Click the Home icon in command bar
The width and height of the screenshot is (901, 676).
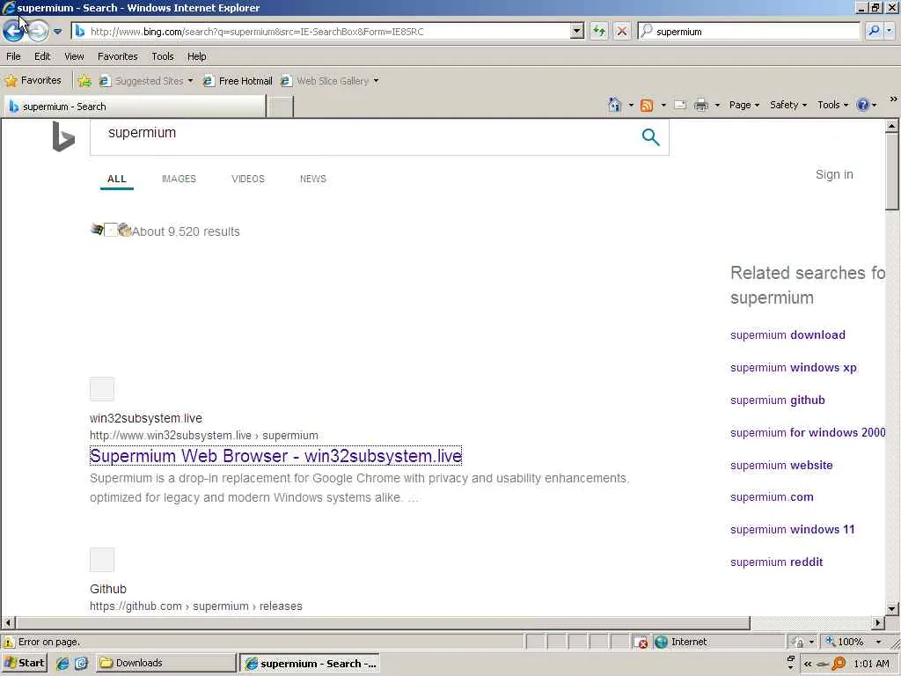pyautogui.click(x=614, y=105)
